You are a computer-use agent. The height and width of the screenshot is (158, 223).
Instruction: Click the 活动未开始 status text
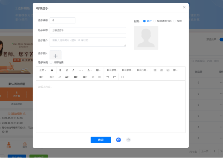17,104
